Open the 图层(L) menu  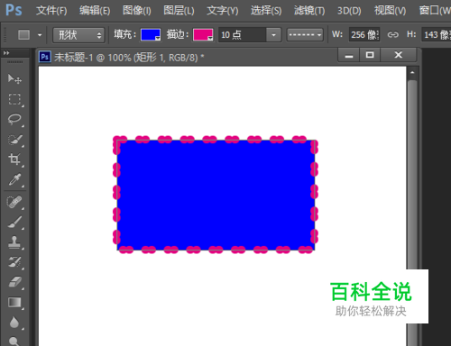[179, 11]
